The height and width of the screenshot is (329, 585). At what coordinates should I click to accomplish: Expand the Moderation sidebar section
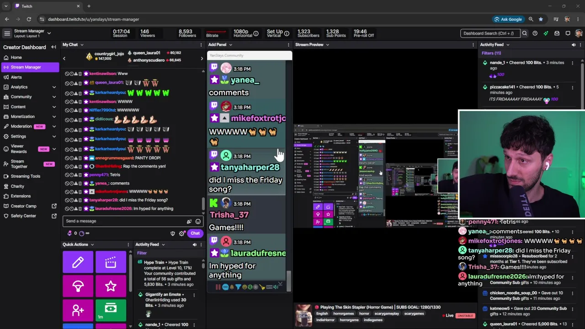pos(54,126)
